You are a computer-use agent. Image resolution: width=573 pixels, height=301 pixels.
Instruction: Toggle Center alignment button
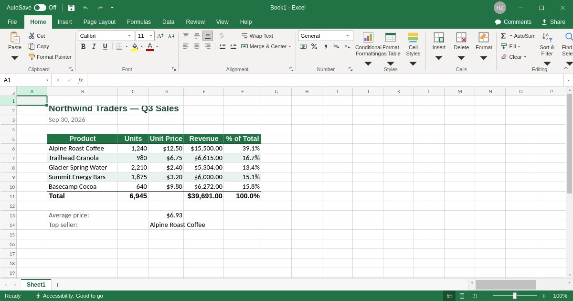click(x=197, y=46)
